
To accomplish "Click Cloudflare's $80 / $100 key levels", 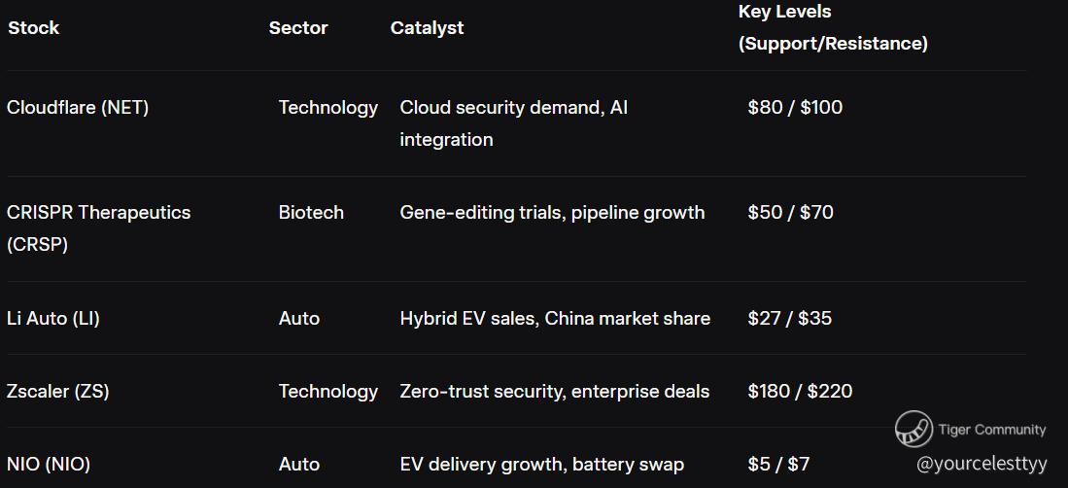I will click(795, 108).
